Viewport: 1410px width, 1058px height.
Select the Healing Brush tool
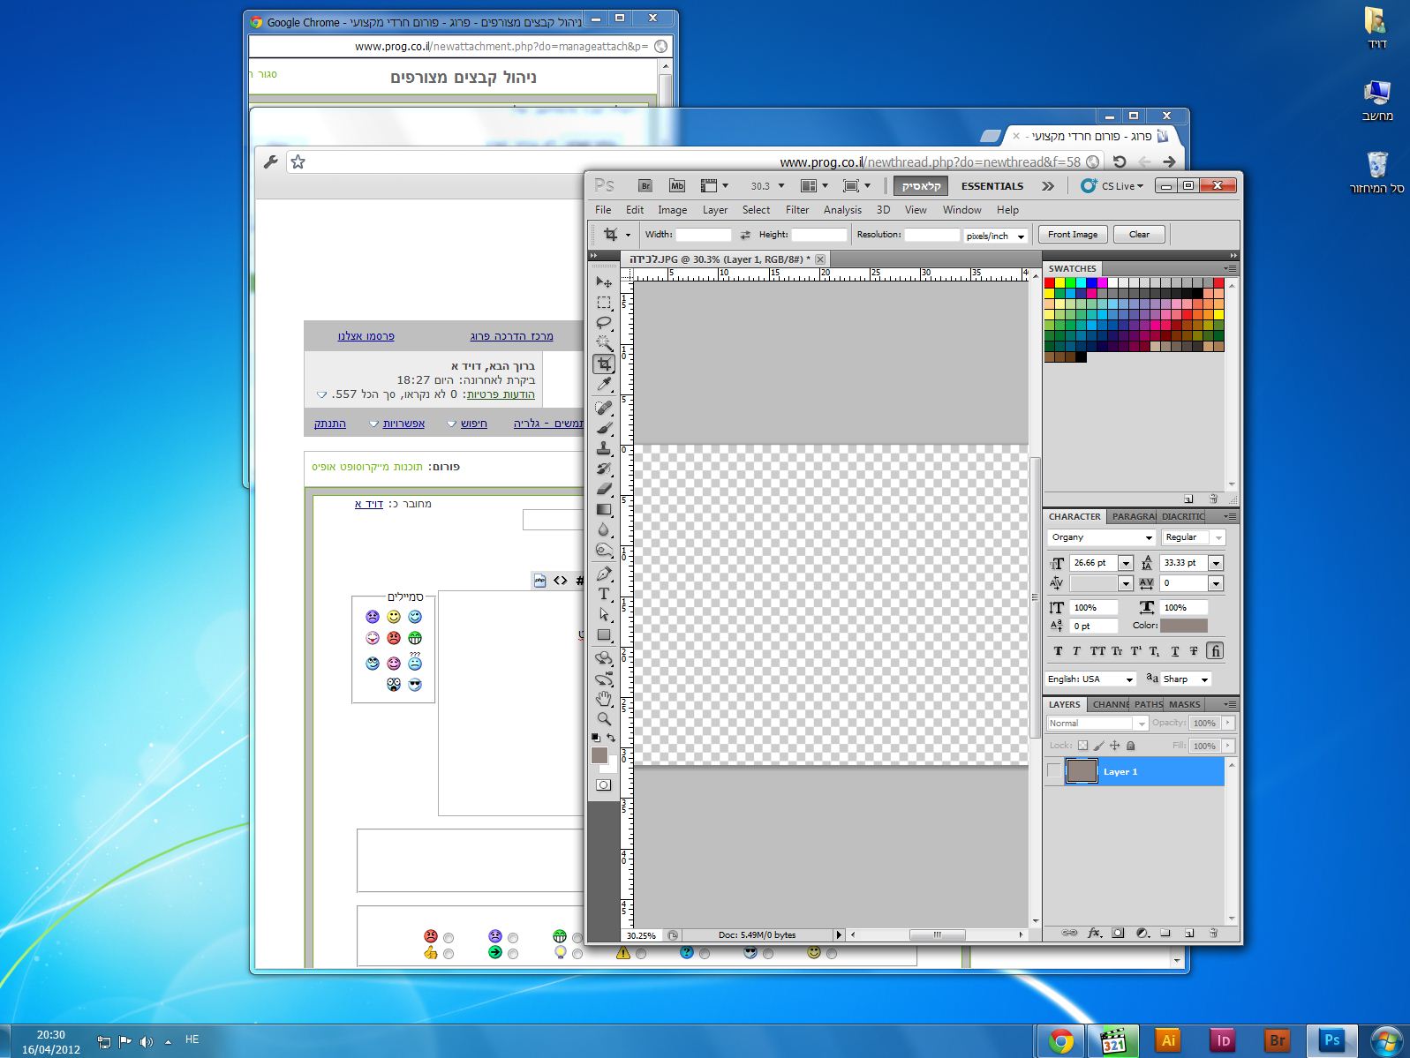pos(604,408)
